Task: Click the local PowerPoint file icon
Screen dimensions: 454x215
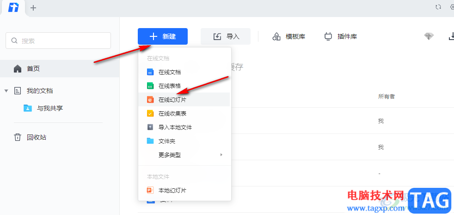Action: (150, 190)
